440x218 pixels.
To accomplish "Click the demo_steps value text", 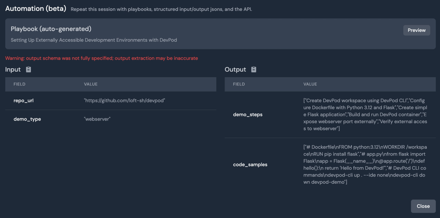I will pyautogui.click(x=365, y=115).
